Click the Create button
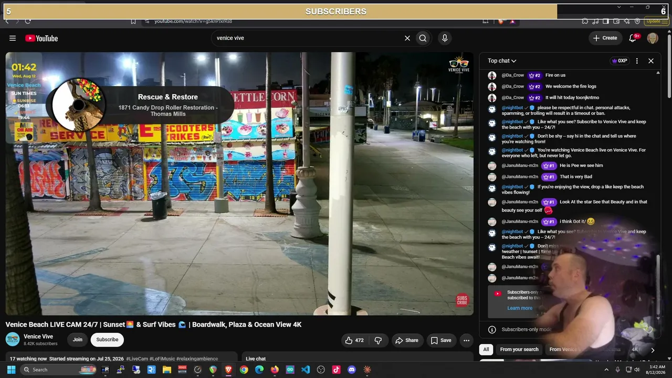This screenshot has width=672, height=378. (x=605, y=38)
